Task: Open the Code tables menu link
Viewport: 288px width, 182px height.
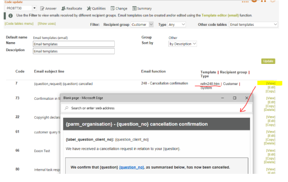Action: (x=19, y=24)
